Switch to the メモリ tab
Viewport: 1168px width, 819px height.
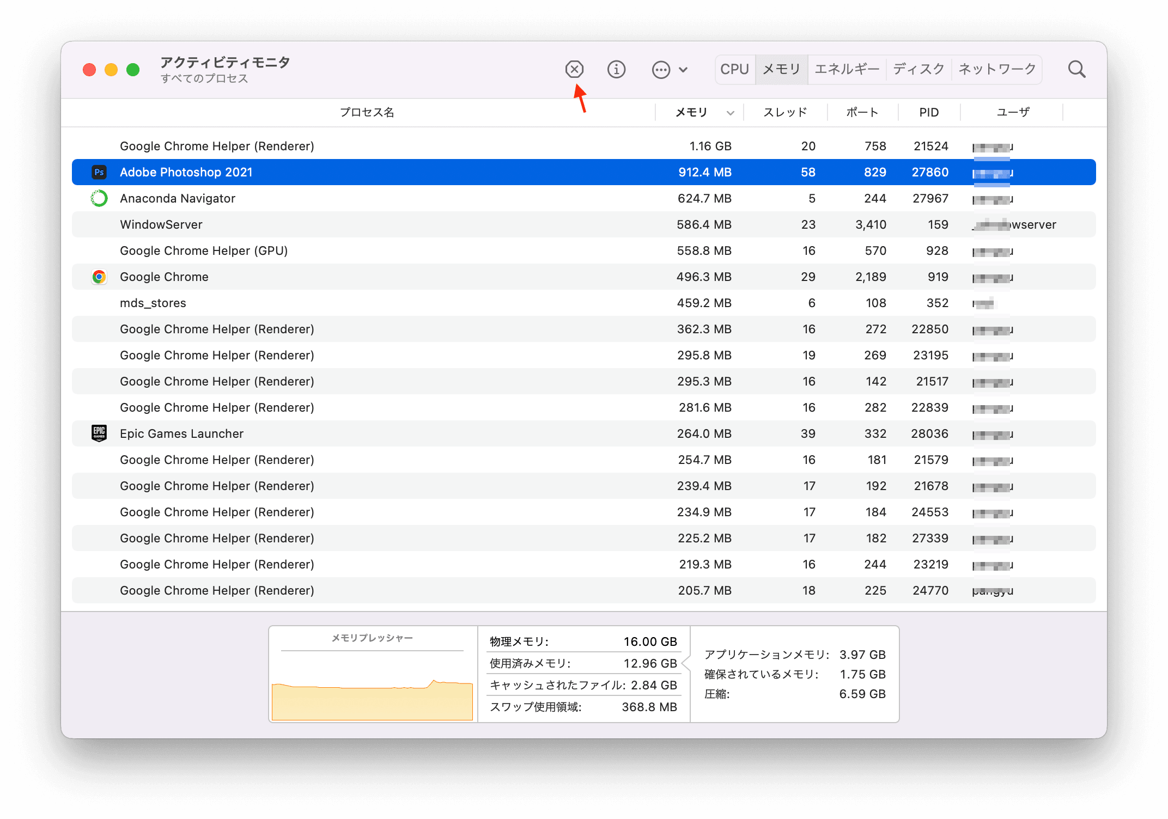point(781,69)
